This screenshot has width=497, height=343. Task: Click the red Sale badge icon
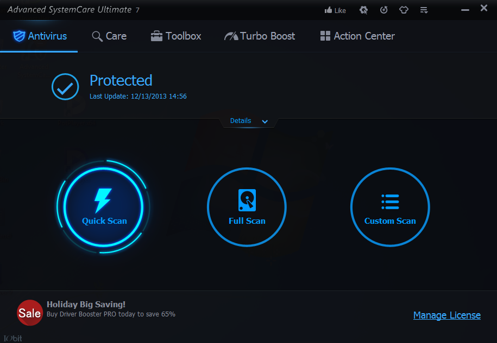30,313
